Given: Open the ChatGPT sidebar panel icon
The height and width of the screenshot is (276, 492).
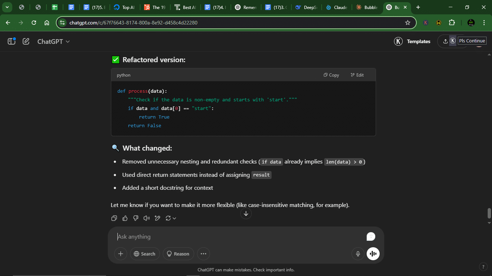Looking at the screenshot, I should (12, 41).
